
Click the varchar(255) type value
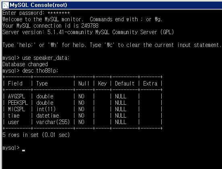[53, 122]
